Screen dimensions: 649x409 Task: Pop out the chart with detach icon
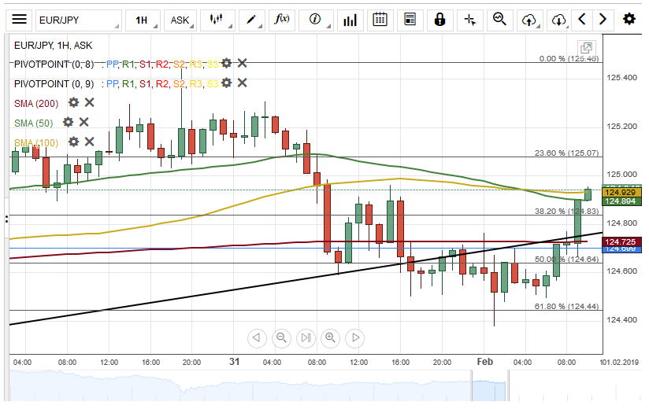coord(585,49)
